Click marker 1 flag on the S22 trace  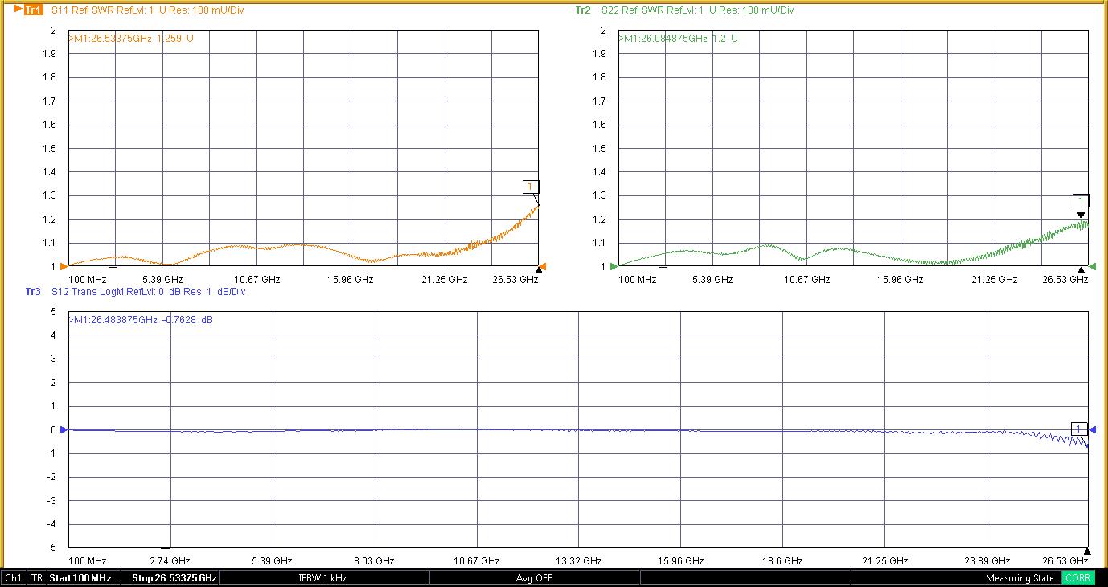(1081, 200)
